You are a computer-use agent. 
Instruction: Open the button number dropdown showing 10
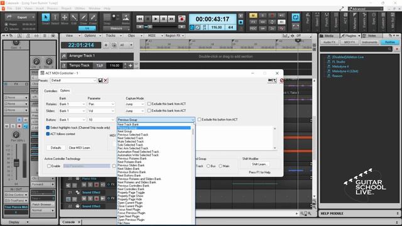pos(101,120)
